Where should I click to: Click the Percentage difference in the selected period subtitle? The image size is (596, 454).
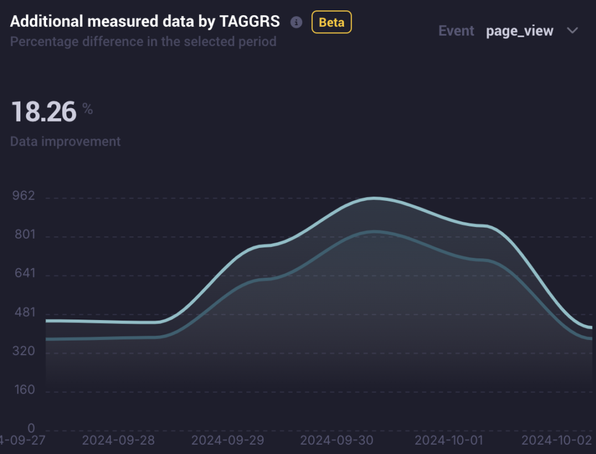pyautogui.click(x=143, y=41)
